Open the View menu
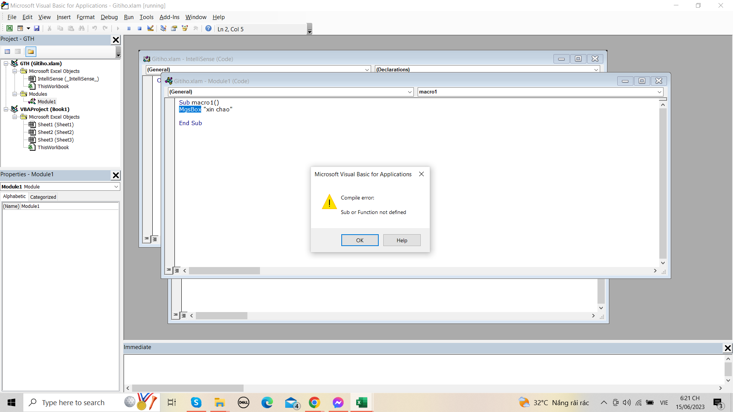 (44, 17)
